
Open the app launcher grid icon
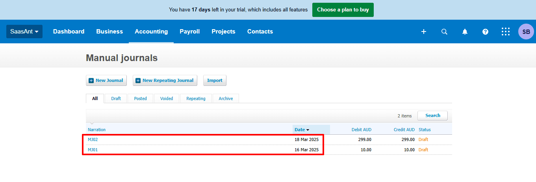506,32
